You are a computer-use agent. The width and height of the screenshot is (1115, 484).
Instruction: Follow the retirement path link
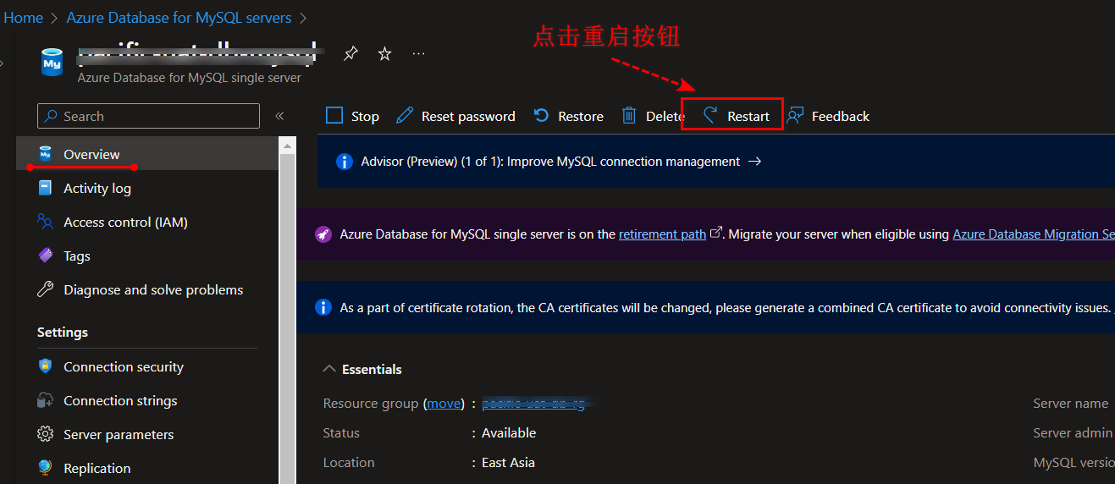click(662, 234)
